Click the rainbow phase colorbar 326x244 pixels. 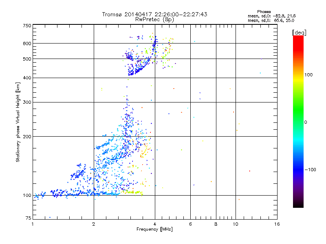point(298,121)
